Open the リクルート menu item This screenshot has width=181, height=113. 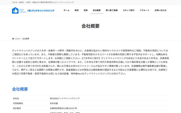[x=145, y=10]
